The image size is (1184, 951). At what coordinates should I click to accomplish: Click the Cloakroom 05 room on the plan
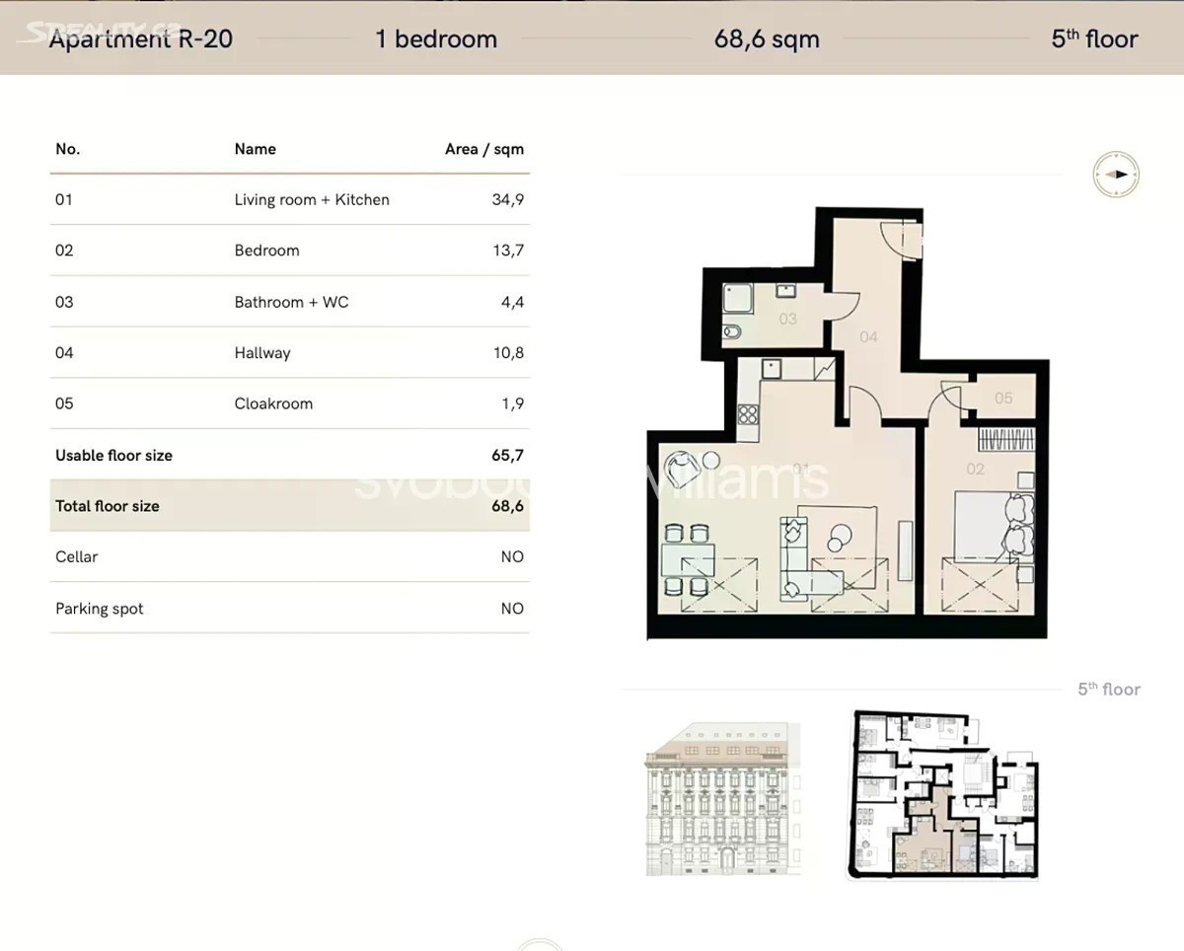click(1002, 399)
